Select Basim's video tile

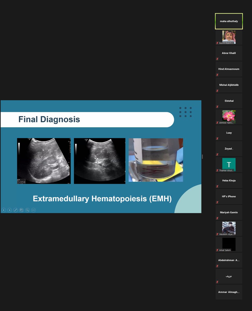click(229, 37)
